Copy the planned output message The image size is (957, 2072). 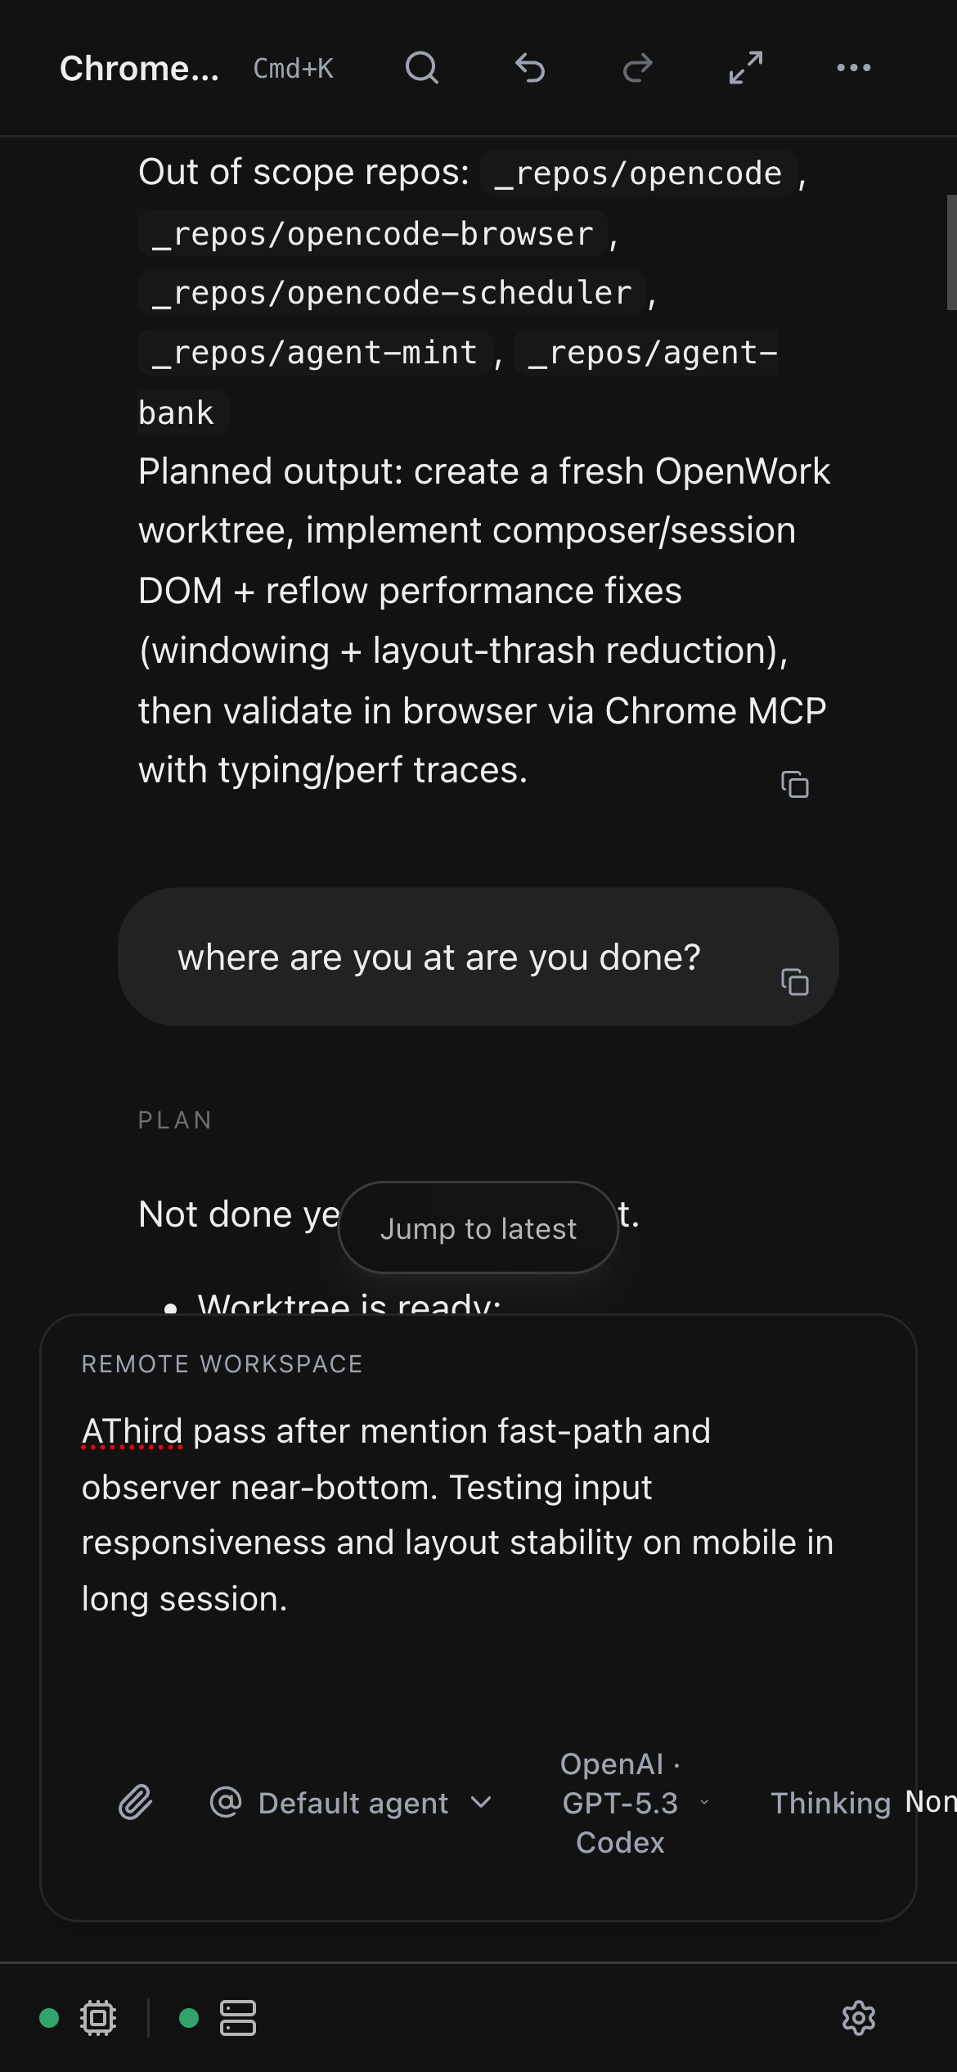pos(795,784)
